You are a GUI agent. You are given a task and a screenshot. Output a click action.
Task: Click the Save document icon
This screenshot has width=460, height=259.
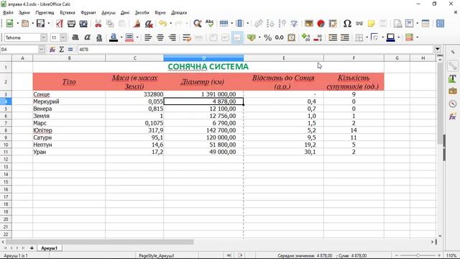click(40, 24)
